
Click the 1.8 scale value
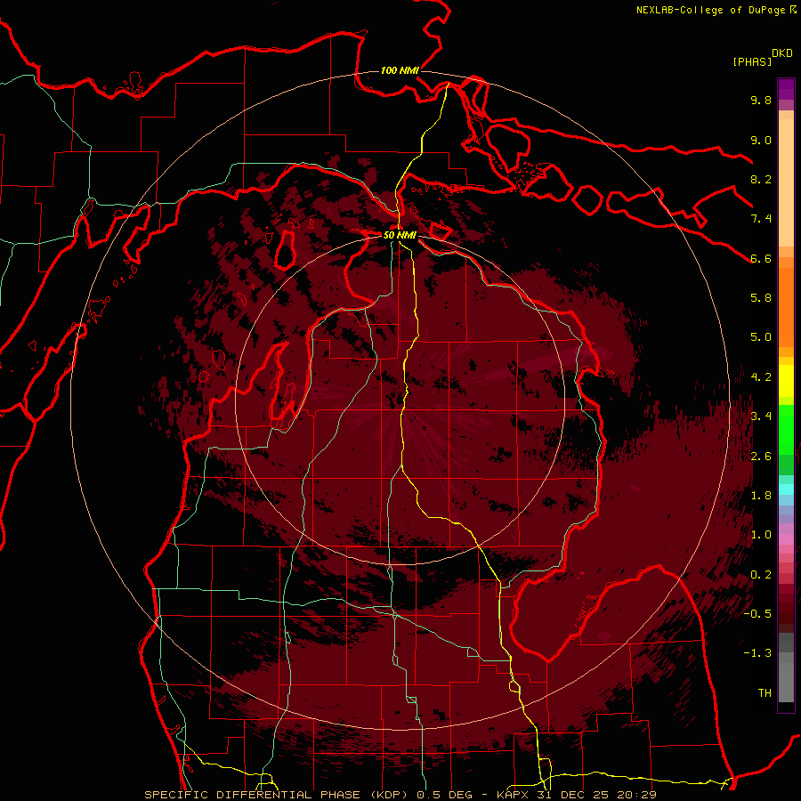(x=761, y=496)
